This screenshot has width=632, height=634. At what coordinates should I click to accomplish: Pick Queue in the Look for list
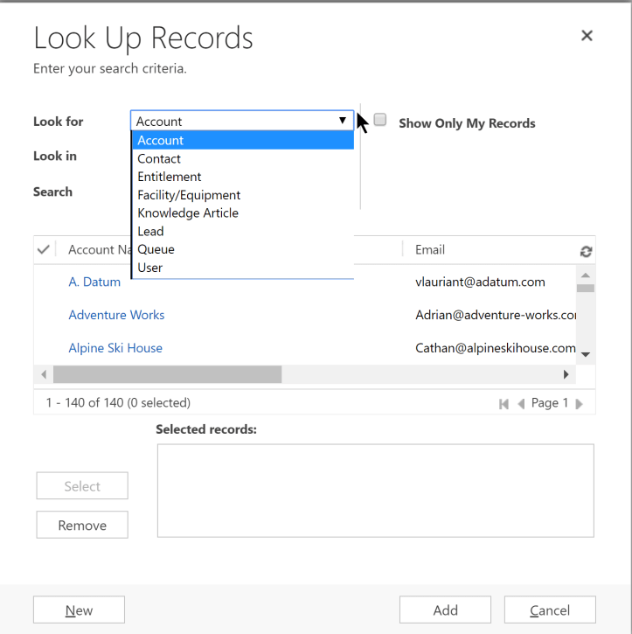pyautogui.click(x=156, y=249)
